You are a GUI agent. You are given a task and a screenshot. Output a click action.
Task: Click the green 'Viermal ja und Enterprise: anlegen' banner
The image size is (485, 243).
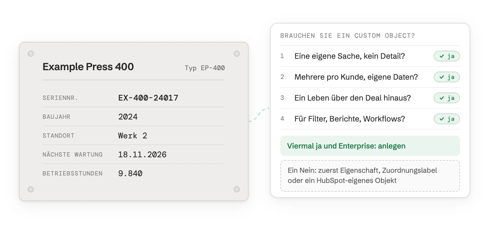click(370, 146)
